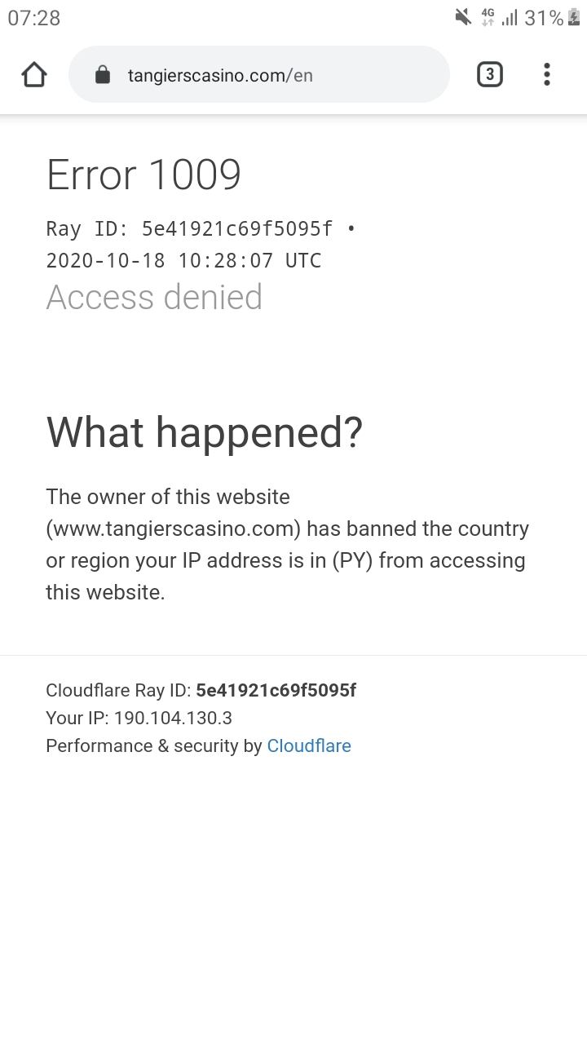Click the banned country explanation paragraph
The width and height of the screenshot is (587, 1044).
pos(287,544)
